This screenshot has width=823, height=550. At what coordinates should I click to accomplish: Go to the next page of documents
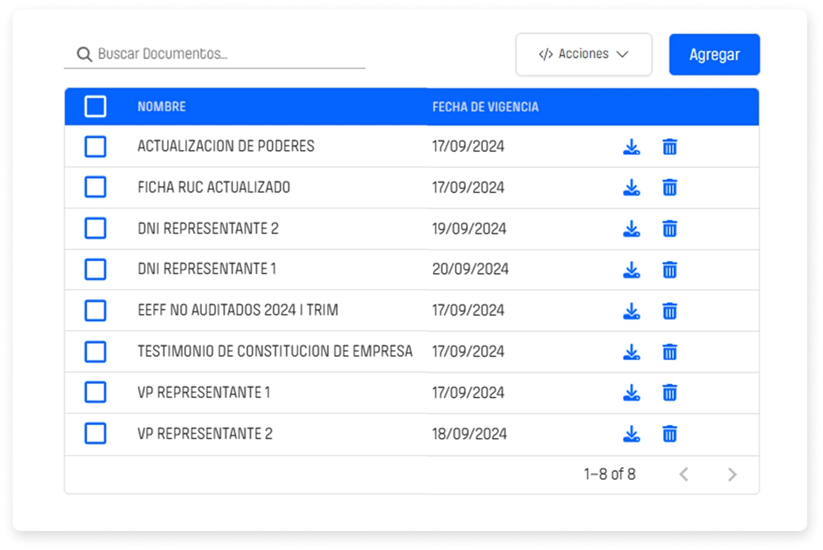point(732,474)
